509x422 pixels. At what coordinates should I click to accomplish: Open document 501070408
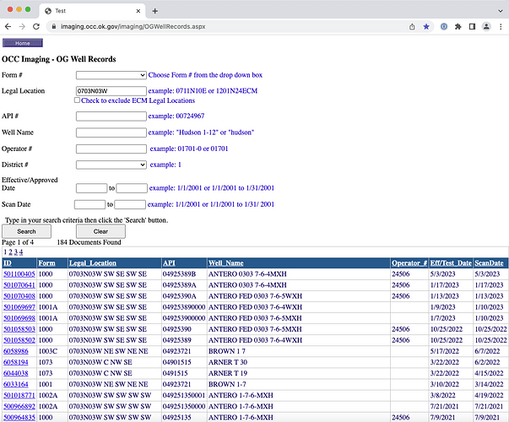tap(19, 296)
